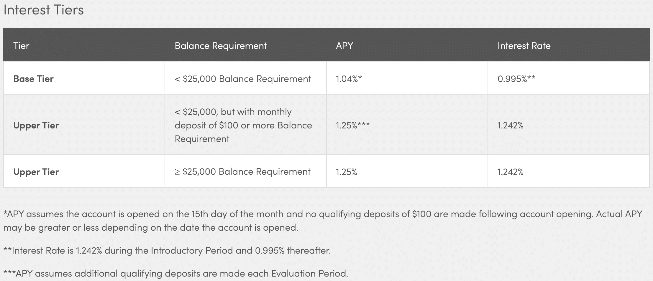Click the APY column header

pyautogui.click(x=344, y=46)
